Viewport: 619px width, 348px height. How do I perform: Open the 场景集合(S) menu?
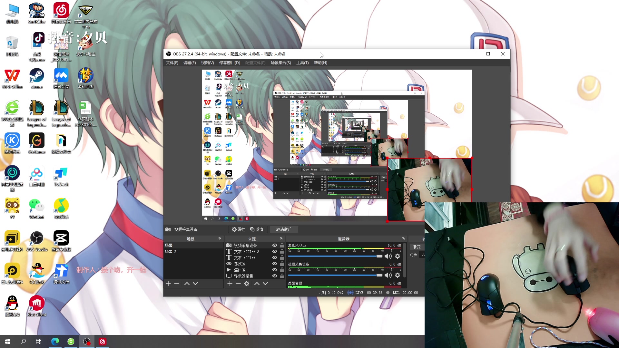pyautogui.click(x=281, y=63)
